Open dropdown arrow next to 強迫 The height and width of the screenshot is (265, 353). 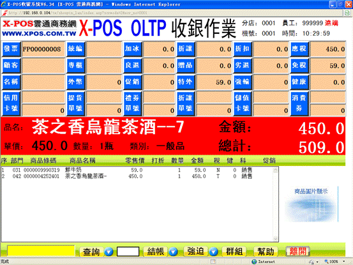[213, 252]
